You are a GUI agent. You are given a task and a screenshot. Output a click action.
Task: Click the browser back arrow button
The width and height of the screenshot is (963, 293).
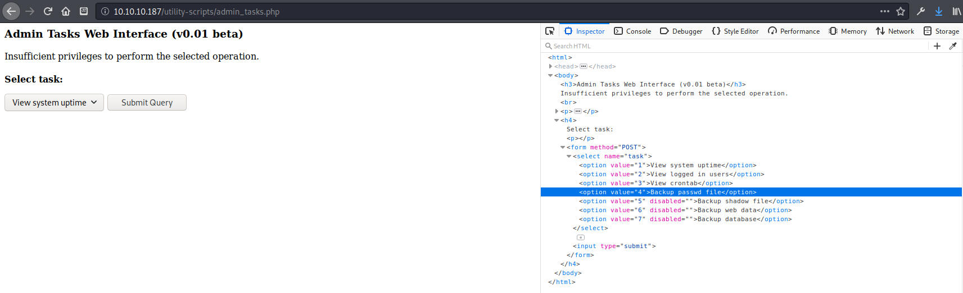(11, 11)
